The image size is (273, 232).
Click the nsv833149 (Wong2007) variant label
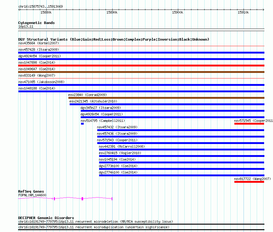[x=37, y=75]
